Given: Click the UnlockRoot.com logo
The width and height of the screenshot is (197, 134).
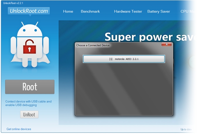Looking at the screenshot, I should click(29, 11).
